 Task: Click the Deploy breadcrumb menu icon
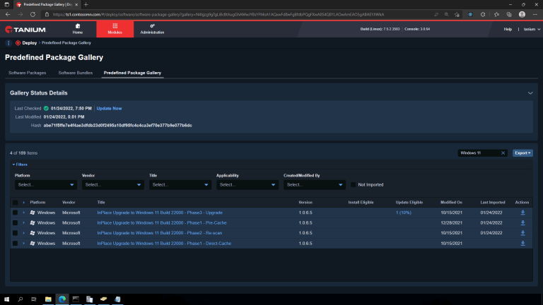click(x=8, y=43)
